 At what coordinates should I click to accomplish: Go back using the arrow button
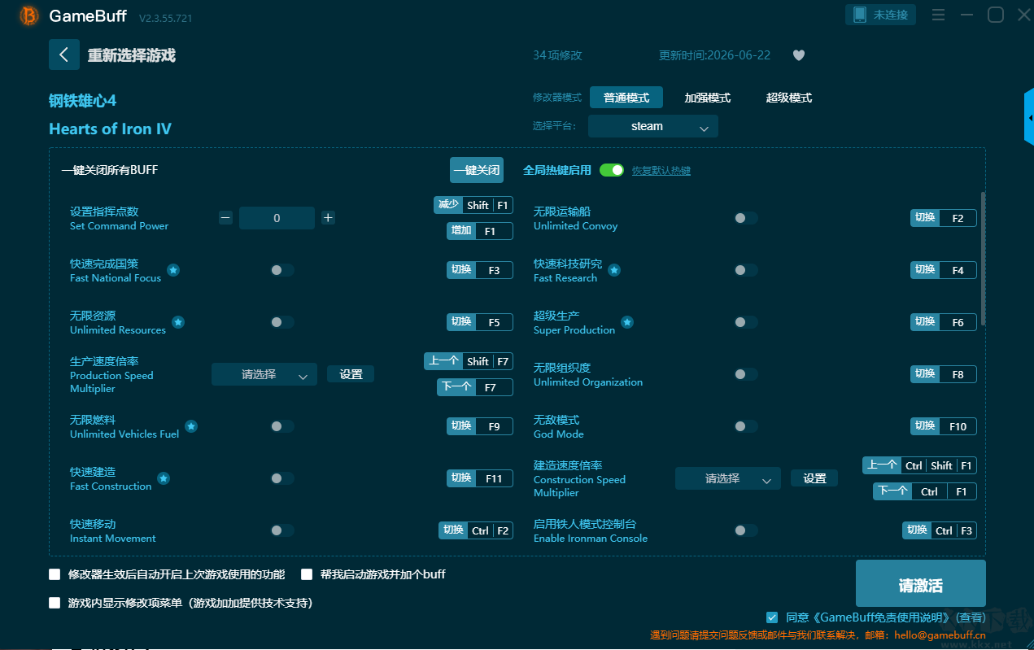pyautogui.click(x=64, y=55)
